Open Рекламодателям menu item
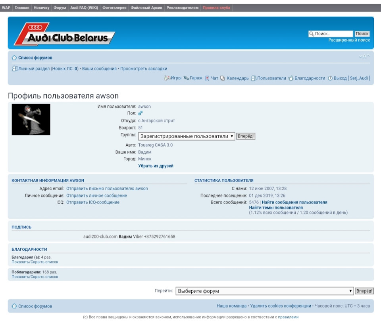The image size is (381, 327). (183, 8)
